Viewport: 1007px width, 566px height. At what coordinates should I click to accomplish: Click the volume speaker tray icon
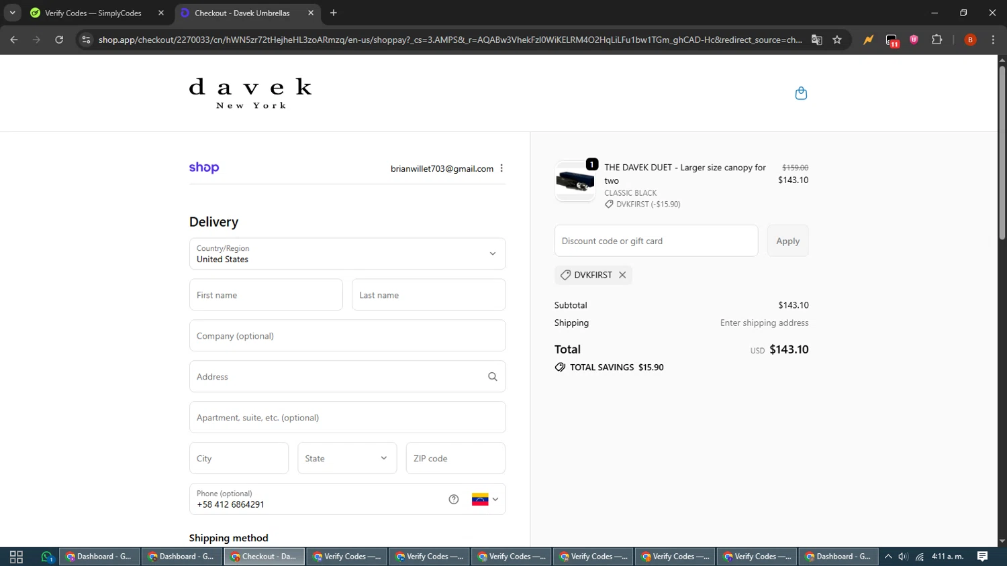click(x=904, y=557)
